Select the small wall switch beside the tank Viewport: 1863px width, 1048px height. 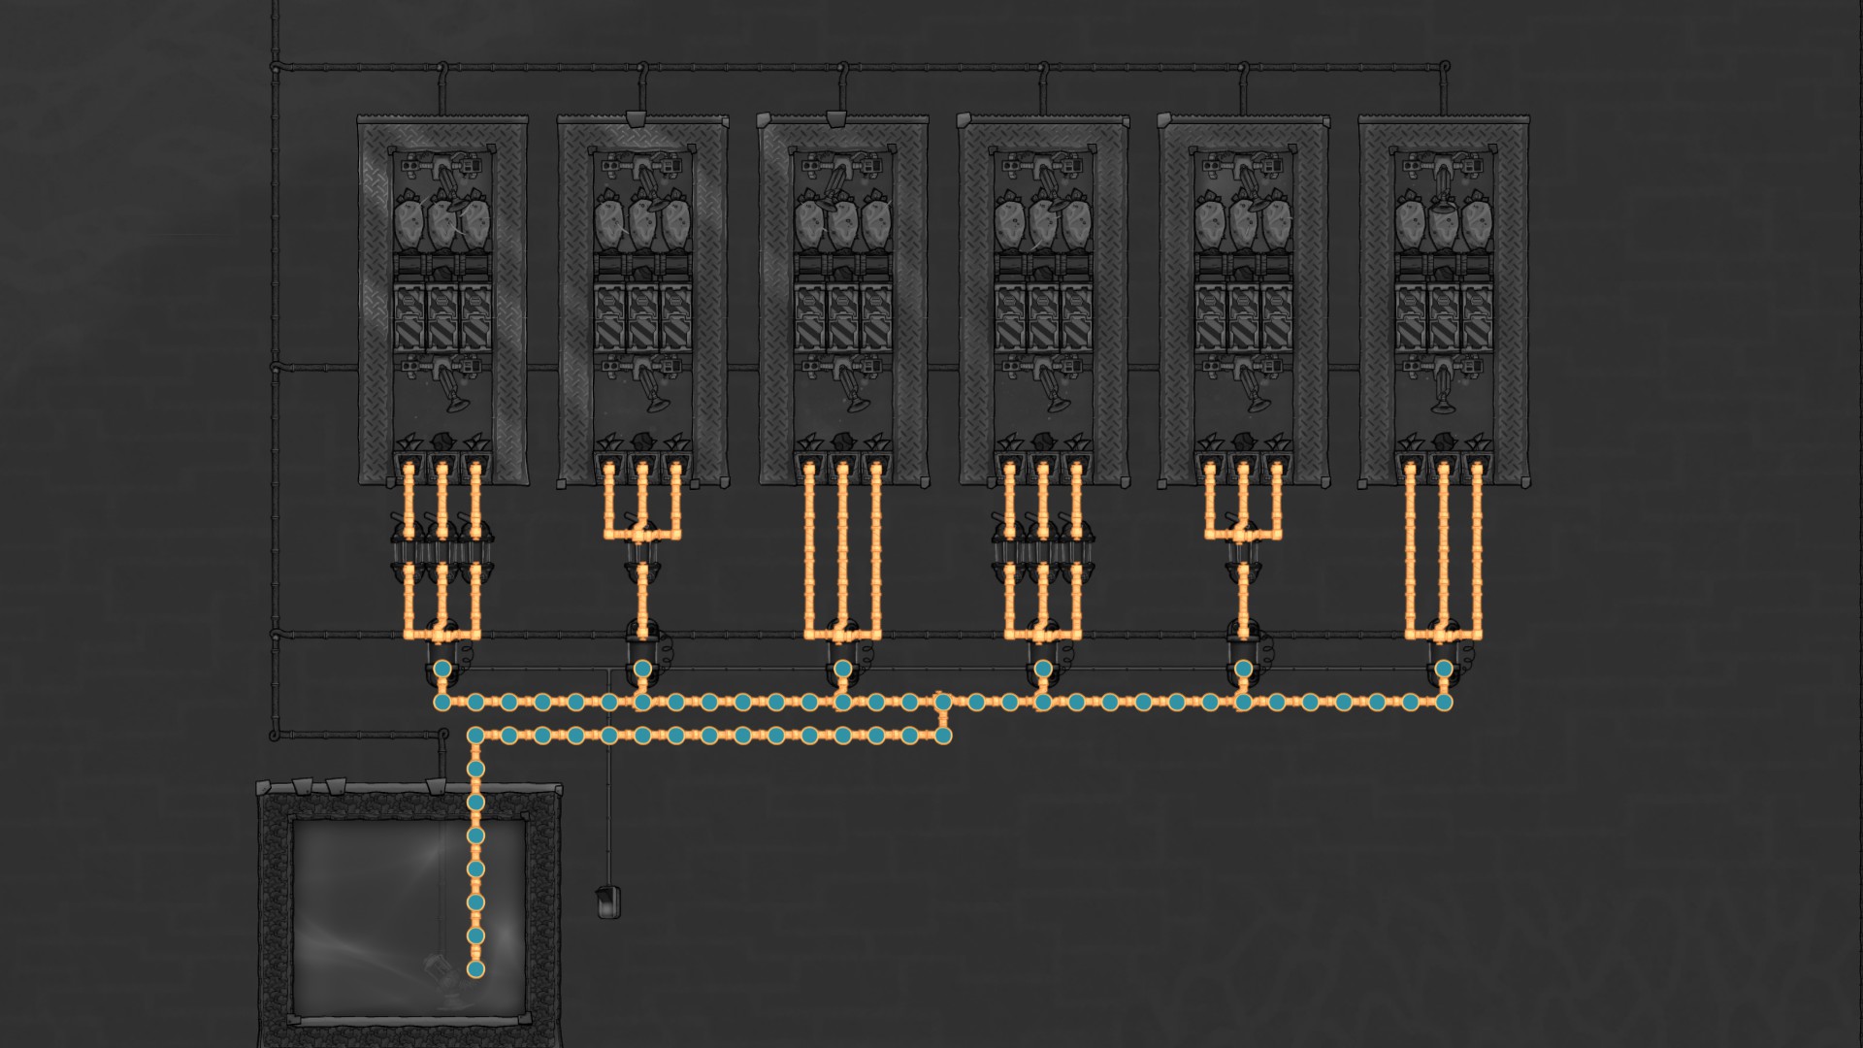tap(607, 901)
